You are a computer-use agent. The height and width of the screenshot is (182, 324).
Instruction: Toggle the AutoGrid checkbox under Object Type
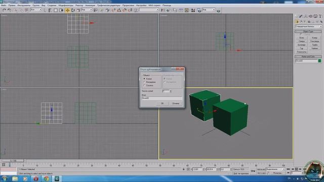pyautogui.click(x=300, y=34)
